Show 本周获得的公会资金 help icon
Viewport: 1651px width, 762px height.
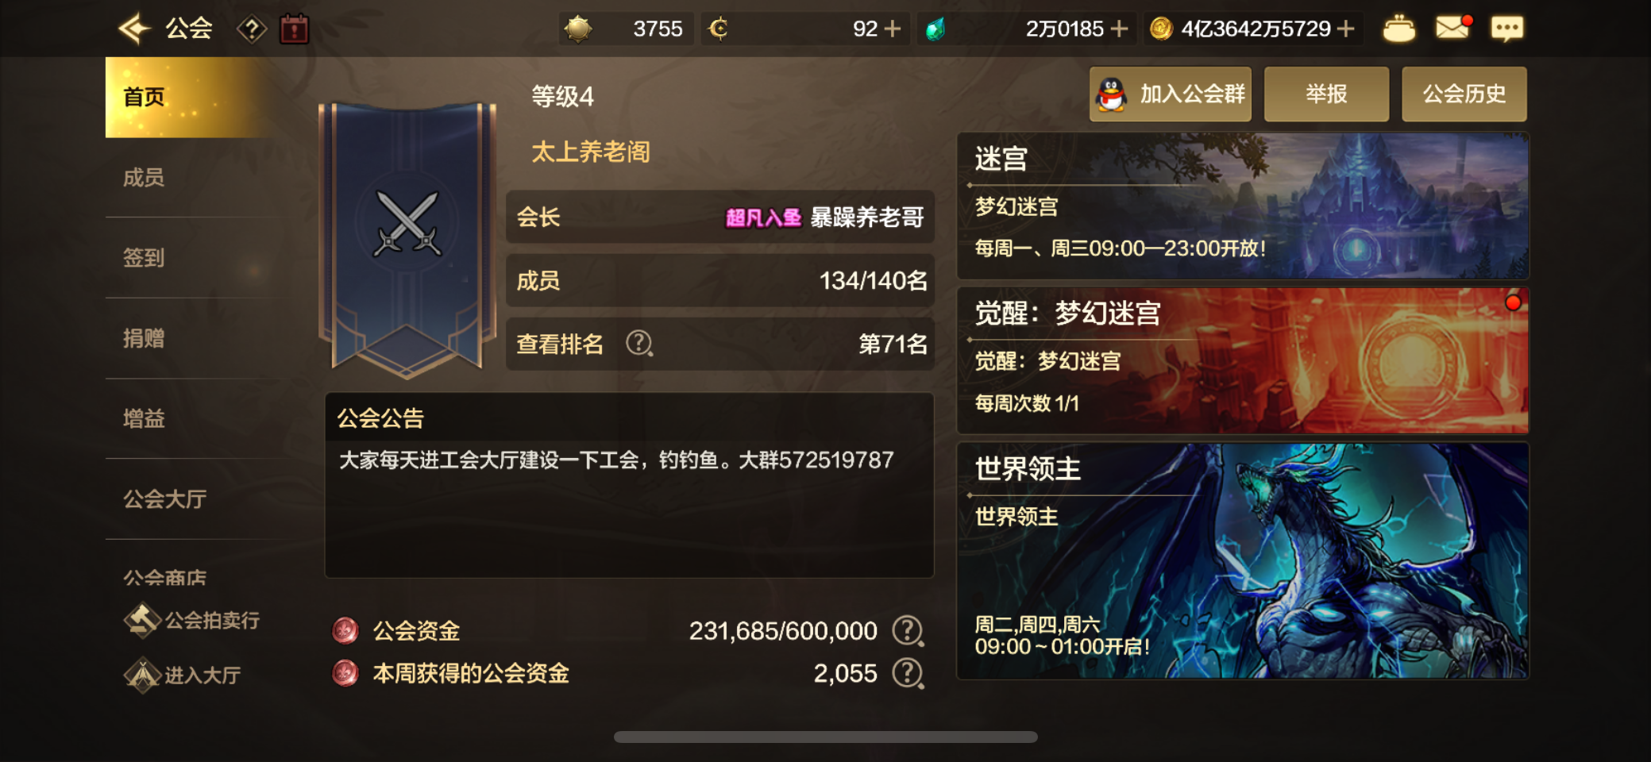[907, 673]
